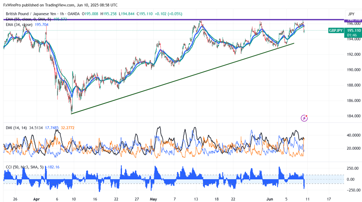Click the purple lightning bolt icon
Viewport: 362px width, 202px height.
point(304,118)
